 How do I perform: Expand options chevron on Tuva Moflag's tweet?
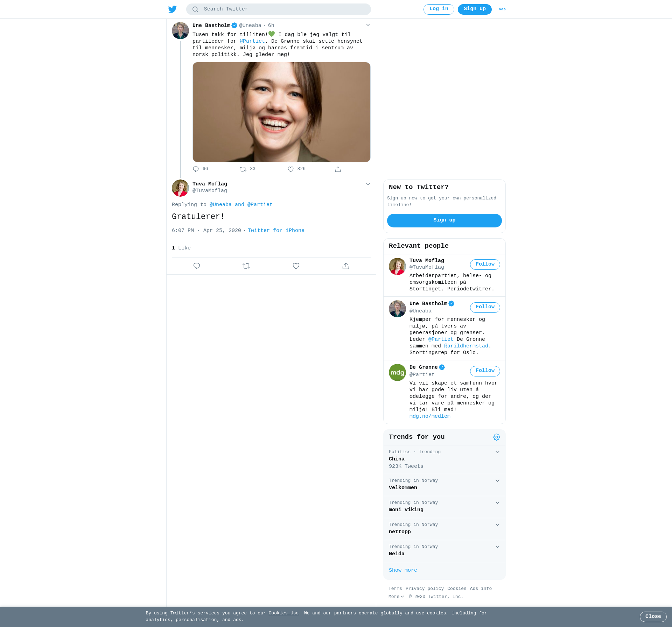pos(368,184)
